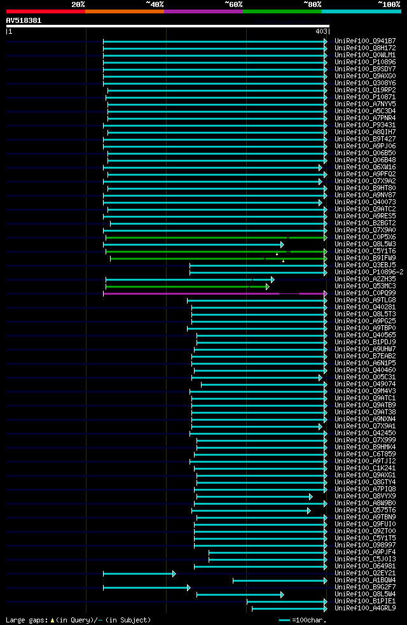Open hit UniRef100_B9HMK4
The width and height of the screenshot is (407, 625).
365,447
